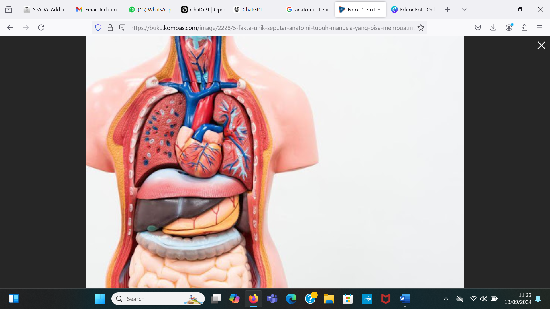Click the anatomy torso model image
This screenshot has width=550, height=309.
pyautogui.click(x=275, y=162)
